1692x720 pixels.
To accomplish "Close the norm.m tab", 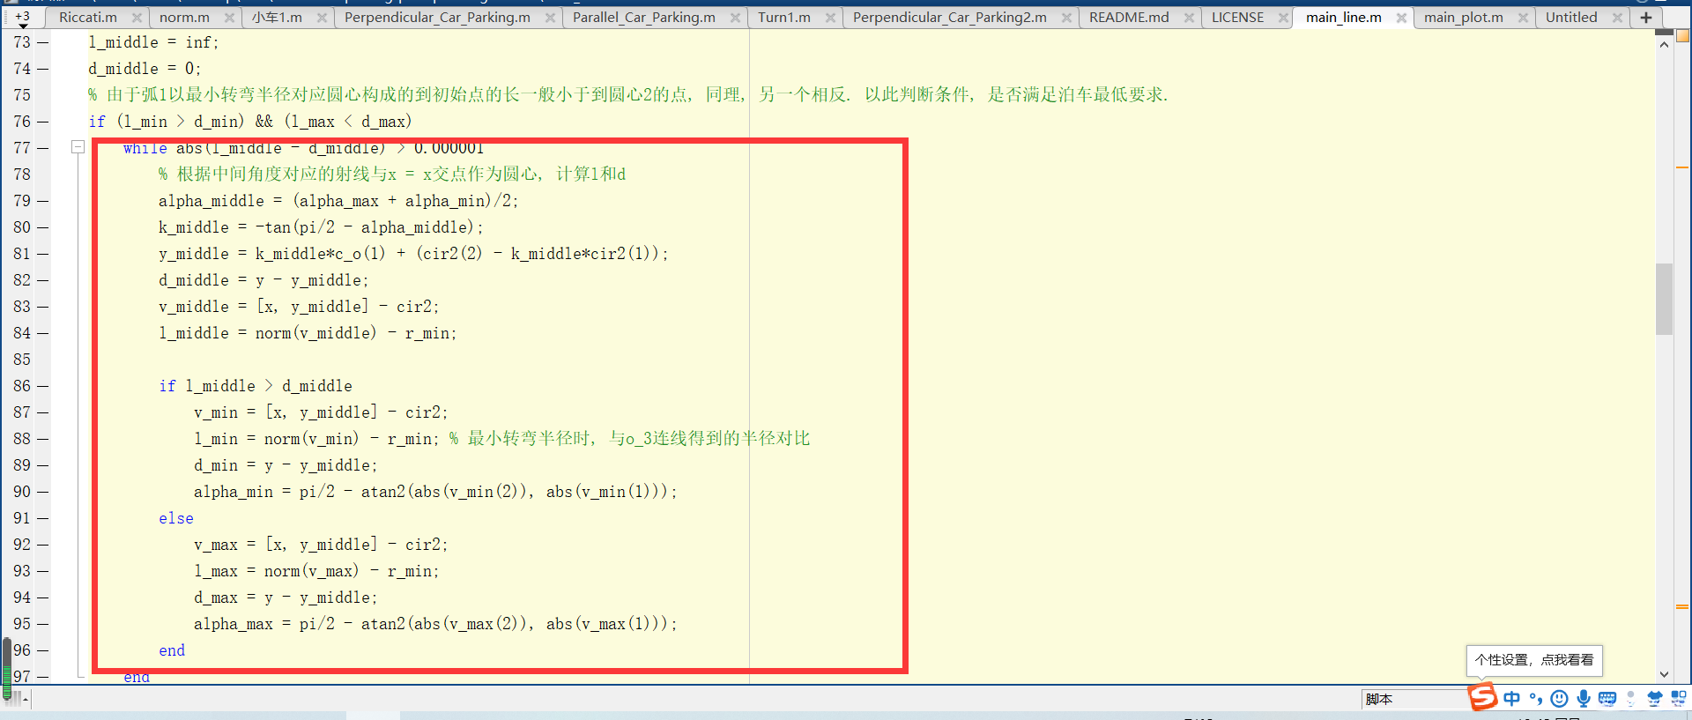I will tap(229, 18).
